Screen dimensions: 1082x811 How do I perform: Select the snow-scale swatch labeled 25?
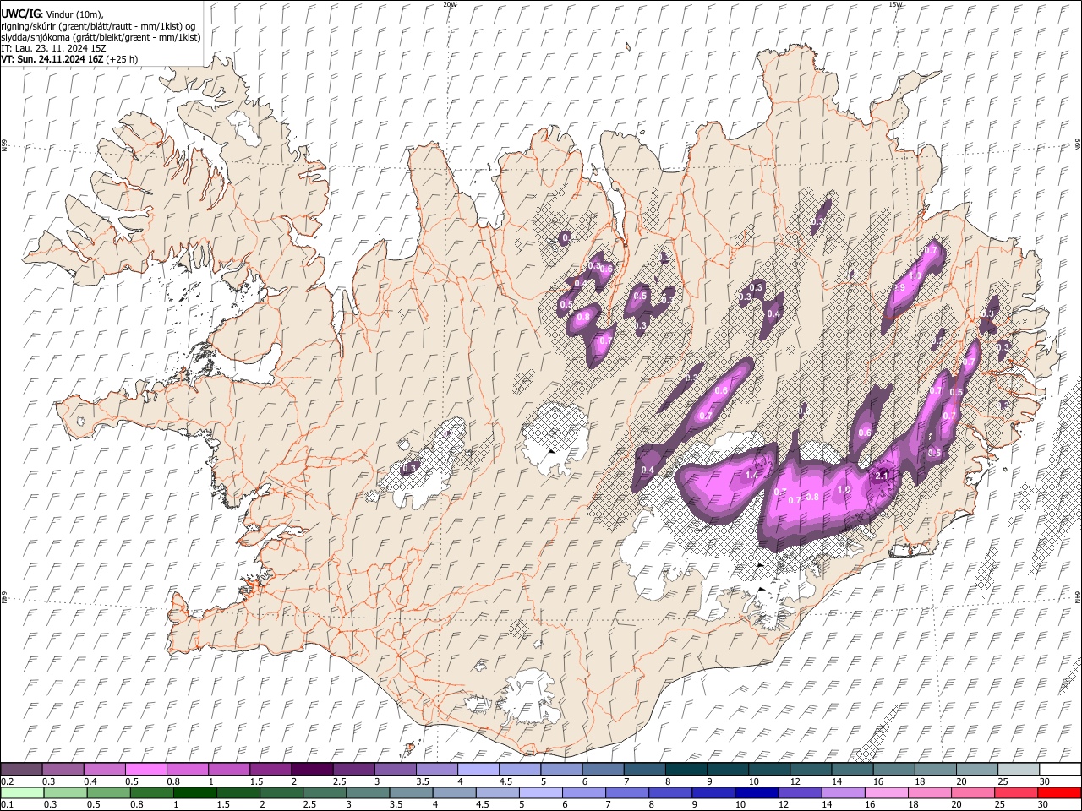tap(1019, 769)
